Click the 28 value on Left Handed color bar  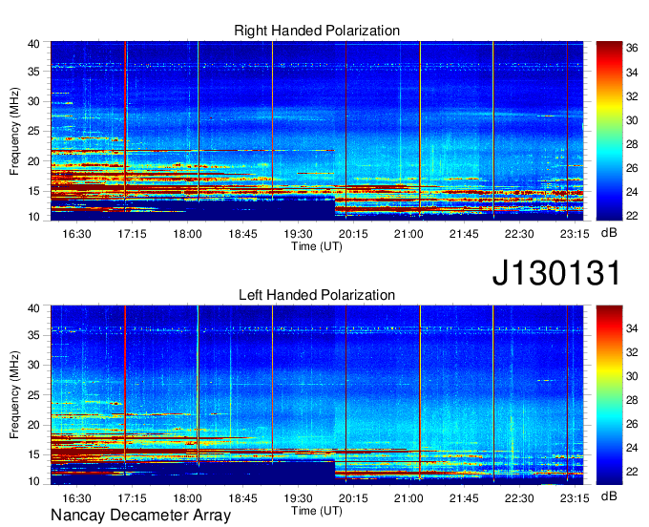pyautogui.click(x=632, y=400)
